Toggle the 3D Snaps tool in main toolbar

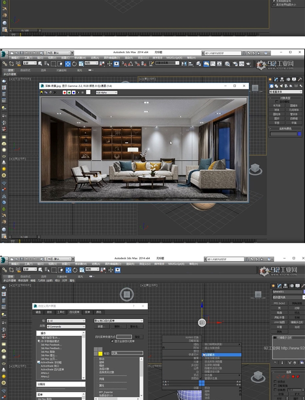124,63
